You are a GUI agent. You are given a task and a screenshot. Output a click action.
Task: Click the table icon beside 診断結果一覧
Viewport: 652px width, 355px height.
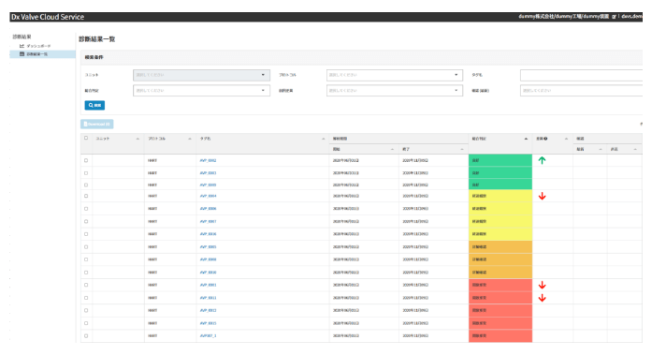[x=22, y=54]
